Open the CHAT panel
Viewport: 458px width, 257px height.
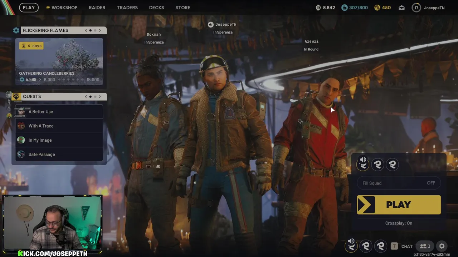[407, 246]
